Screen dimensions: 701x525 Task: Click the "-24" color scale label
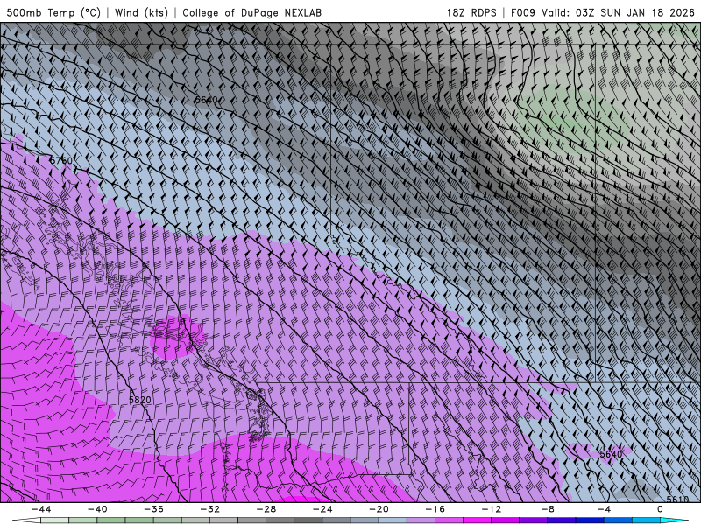(x=322, y=509)
